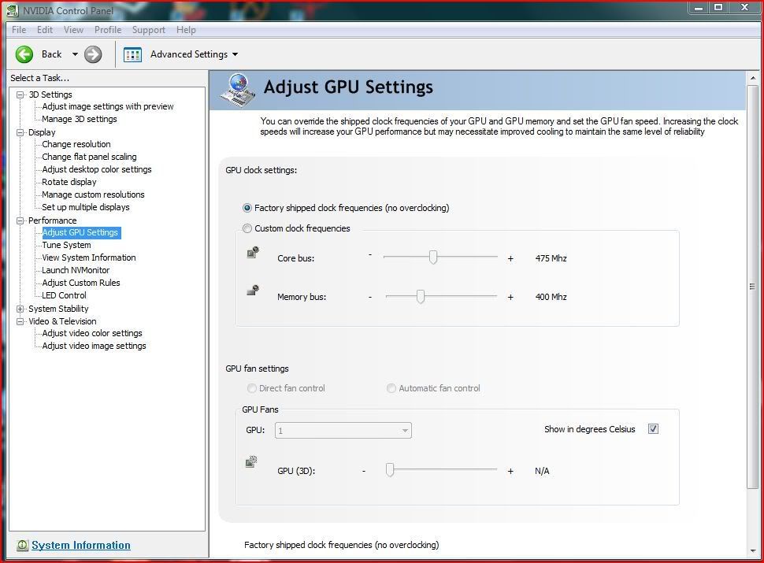Screen dimensions: 764x563
Task: Open the GPU number combo box
Action: tap(343, 431)
